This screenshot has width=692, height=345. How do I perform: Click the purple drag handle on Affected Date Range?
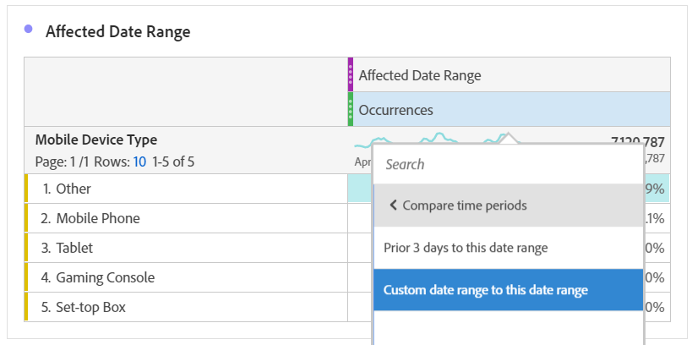pyautogui.click(x=351, y=74)
